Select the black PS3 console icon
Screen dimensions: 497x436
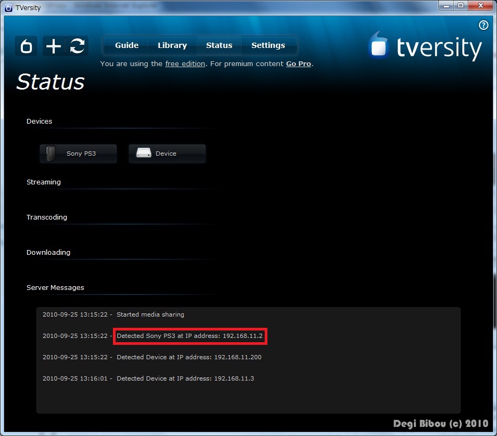51,154
